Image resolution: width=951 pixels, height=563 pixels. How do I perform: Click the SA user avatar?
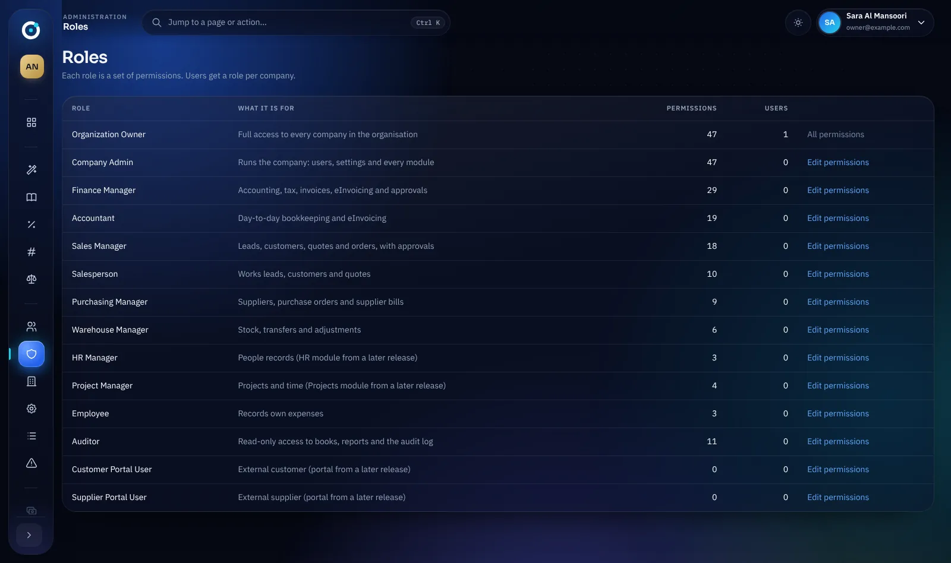pos(830,23)
